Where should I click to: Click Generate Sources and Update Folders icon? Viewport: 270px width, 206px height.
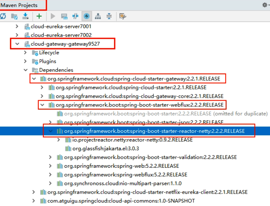(x=14, y=16)
